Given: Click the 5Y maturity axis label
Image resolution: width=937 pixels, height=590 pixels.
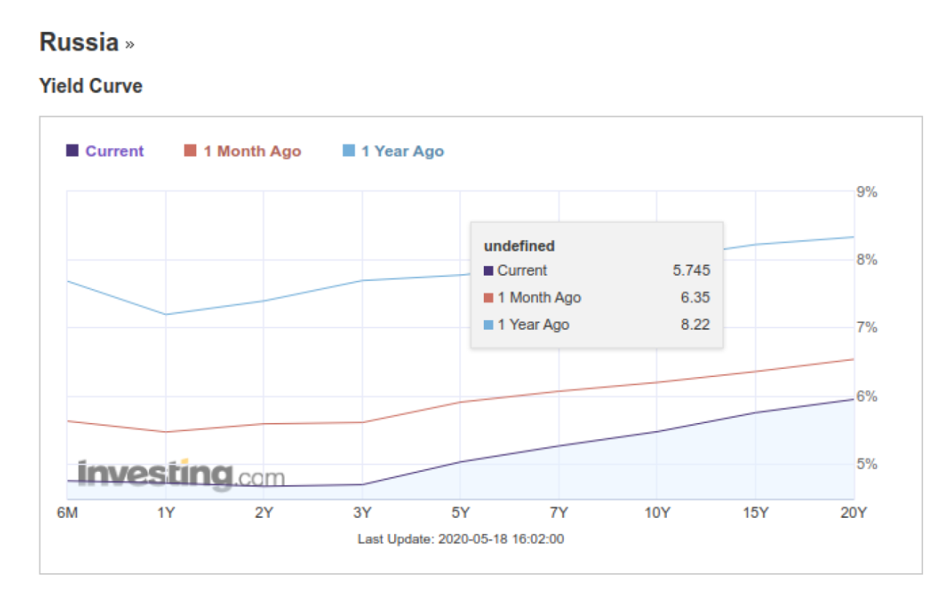Looking at the screenshot, I should tap(460, 513).
